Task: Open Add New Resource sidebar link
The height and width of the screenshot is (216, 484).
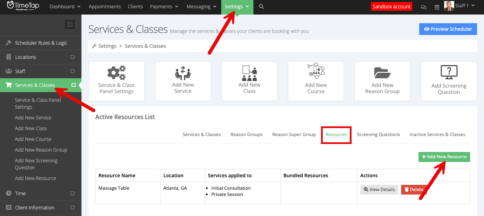Action: (x=35, y=178)
